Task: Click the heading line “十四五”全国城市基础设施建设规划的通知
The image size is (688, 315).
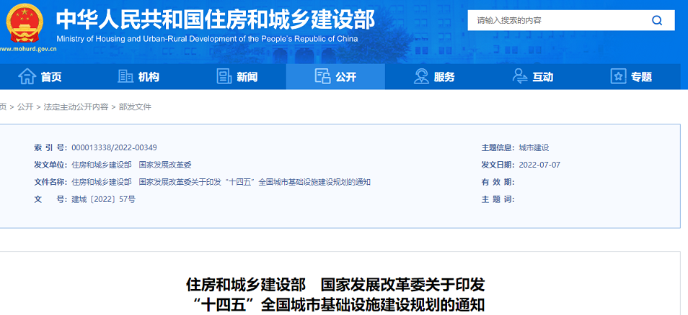Action: (339, 304)
